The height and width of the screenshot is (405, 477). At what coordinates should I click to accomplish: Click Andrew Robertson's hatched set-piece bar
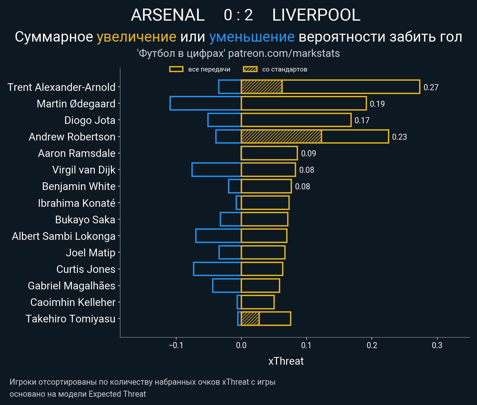click(281, 137)
